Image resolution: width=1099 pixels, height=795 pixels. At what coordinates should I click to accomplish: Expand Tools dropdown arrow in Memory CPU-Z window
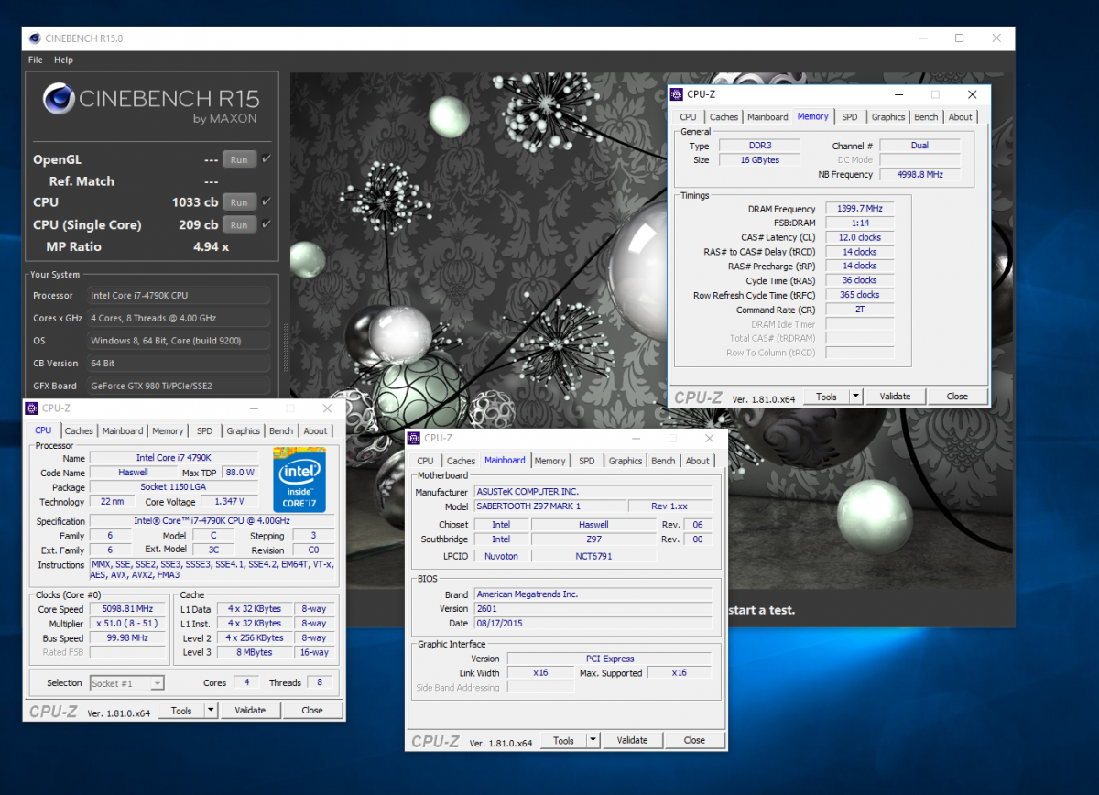click(x=855, y=397)
